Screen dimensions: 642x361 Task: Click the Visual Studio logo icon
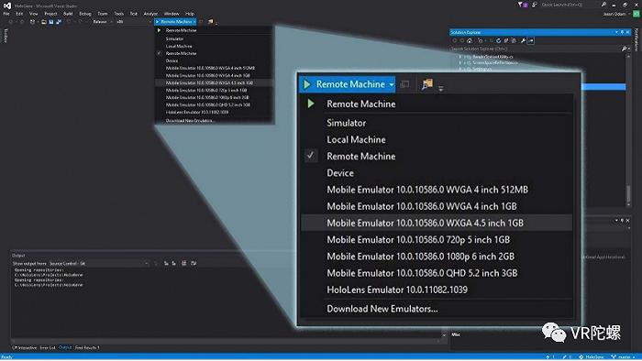click(7, 5)
